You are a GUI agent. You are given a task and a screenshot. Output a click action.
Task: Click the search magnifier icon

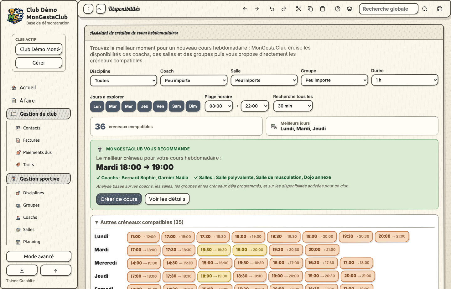pyautogui.click(x=425, y=9)
